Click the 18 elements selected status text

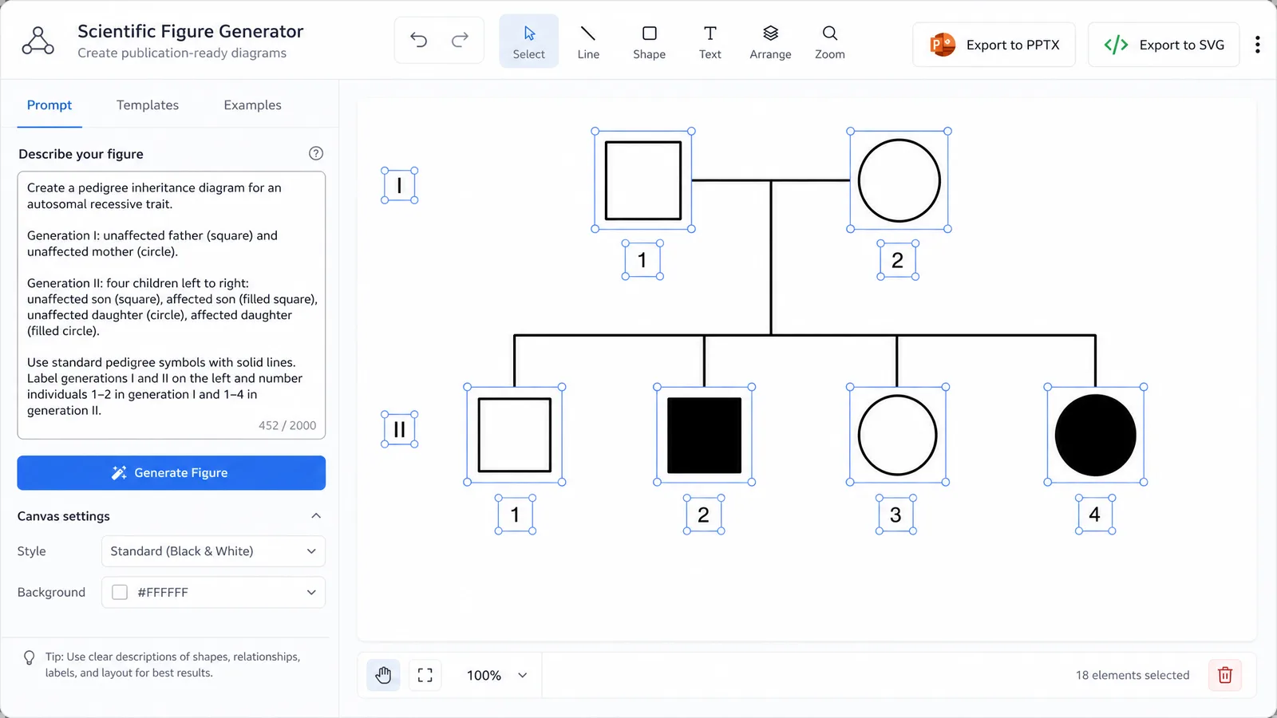pos(1133,675)
